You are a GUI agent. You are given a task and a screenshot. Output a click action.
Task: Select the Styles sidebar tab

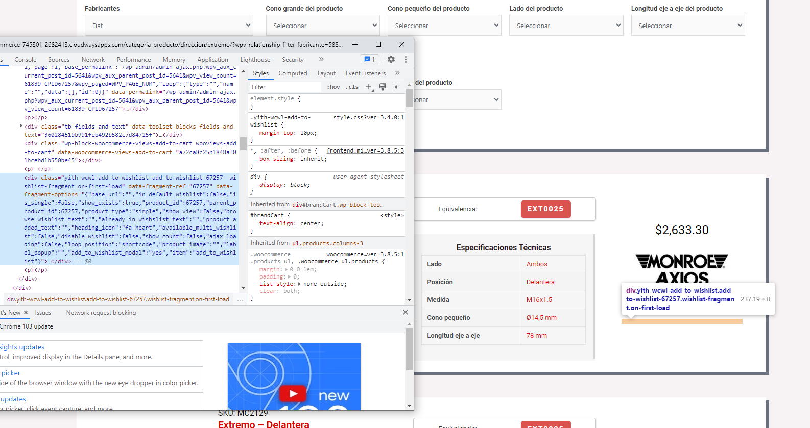(x=260, y=73)
